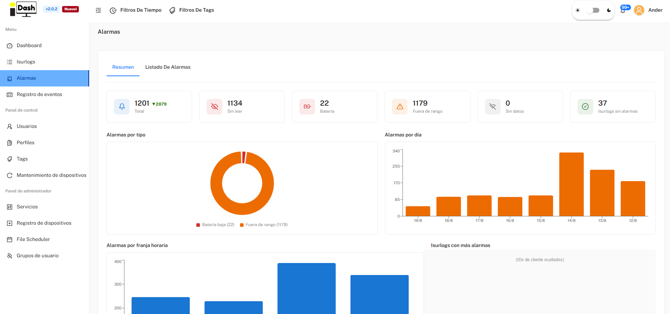Click the 1179 Fuera de rango value
This screenshot has height=314, width=670.
pos(420,103)
